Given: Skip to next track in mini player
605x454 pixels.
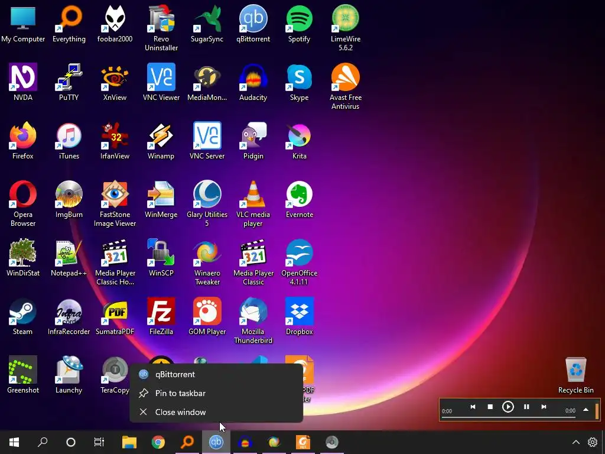Looking at the screenshot, I should (x=544, y=407).
